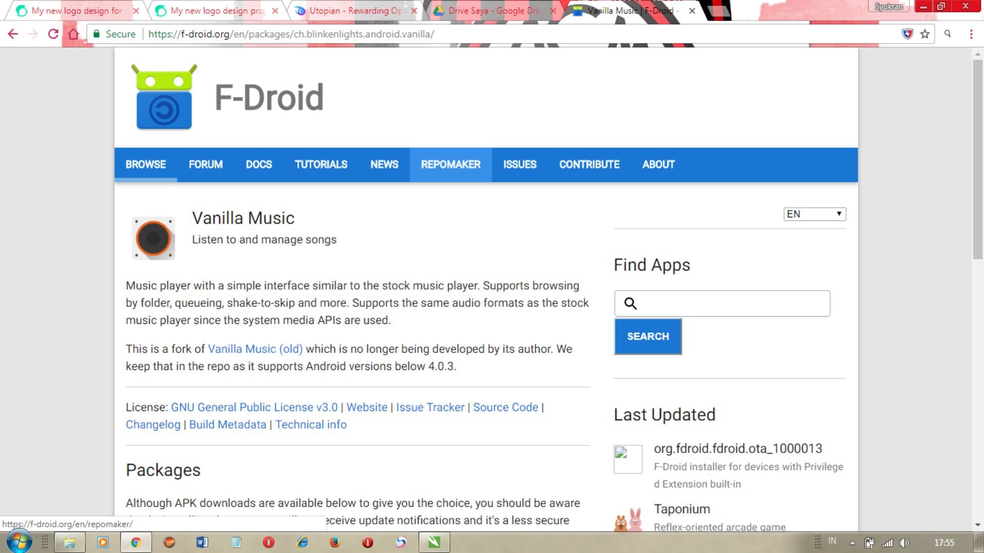Open the Source Code link
The height and width of the screenshot is (553, 984).
click(x=506, y=407)
